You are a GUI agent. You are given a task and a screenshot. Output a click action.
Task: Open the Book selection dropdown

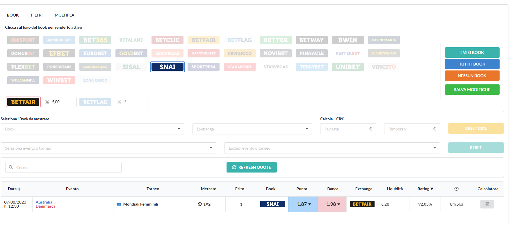point(92,129)
